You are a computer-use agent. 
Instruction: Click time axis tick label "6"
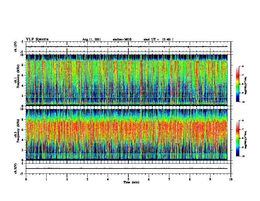[x=149, y=179]
